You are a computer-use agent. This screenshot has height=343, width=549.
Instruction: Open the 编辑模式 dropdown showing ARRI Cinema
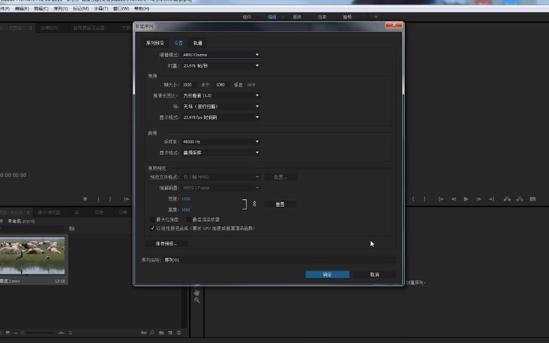tap(221, 54)
